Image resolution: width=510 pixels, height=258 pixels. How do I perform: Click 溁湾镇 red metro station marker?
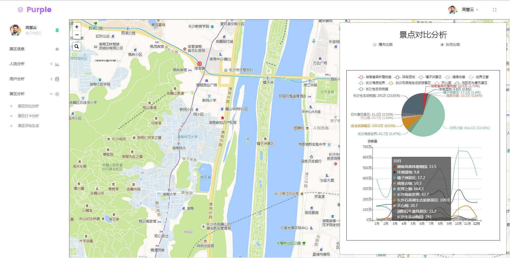point(199,64)
